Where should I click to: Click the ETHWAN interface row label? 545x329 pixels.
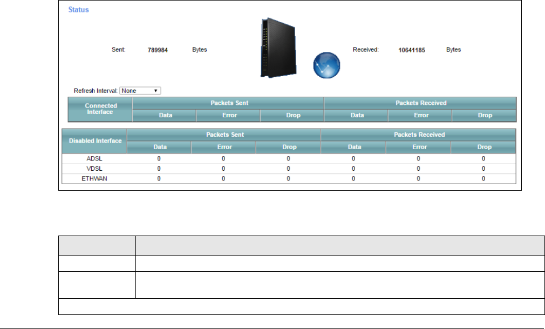pos(94,179)
